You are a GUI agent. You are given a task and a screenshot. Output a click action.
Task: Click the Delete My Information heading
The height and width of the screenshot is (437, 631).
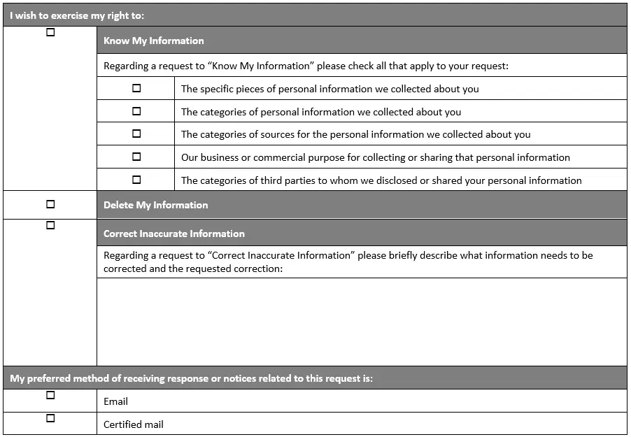click(156, 205)
